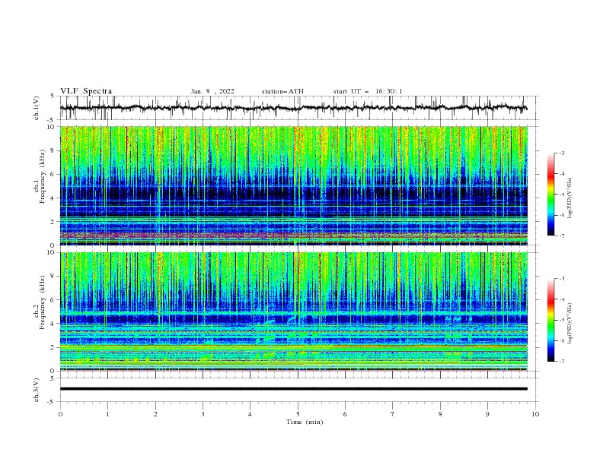Click time axis tick label "10"
The width and height of the screenshot is (603, 465).
(535, 414)
